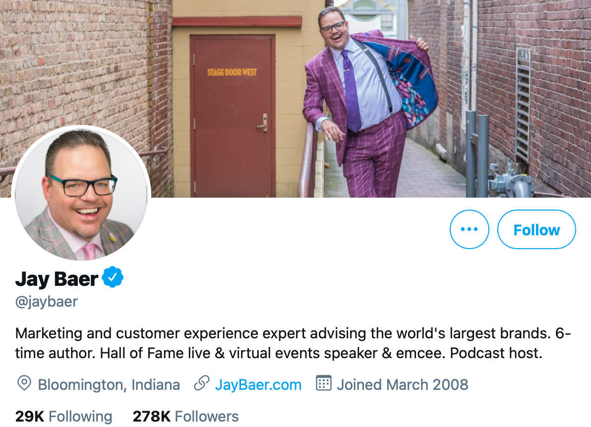Click the Joined March 2008 text
The width and height of the screenshot is (591, 427).
coord(403,385)
